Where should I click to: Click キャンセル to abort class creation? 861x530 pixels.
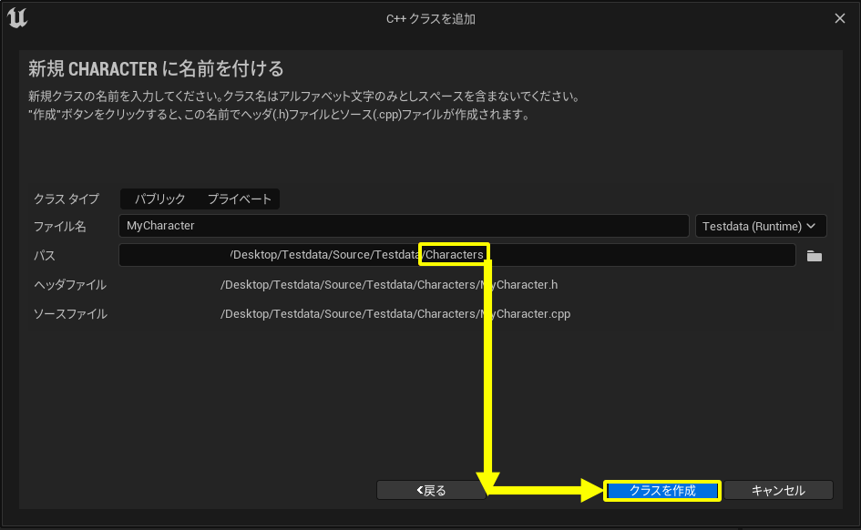click(779, 490)
